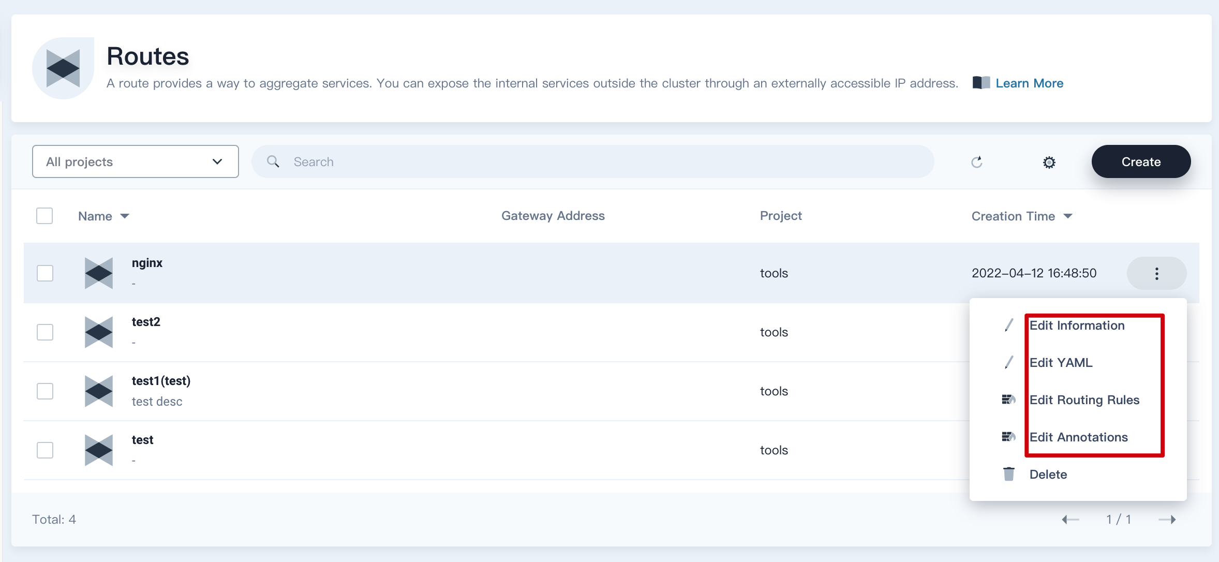This screenshot has height=562, width=1219.
Task: Open the Learn More link
Action: click(x=1029, y=83)
